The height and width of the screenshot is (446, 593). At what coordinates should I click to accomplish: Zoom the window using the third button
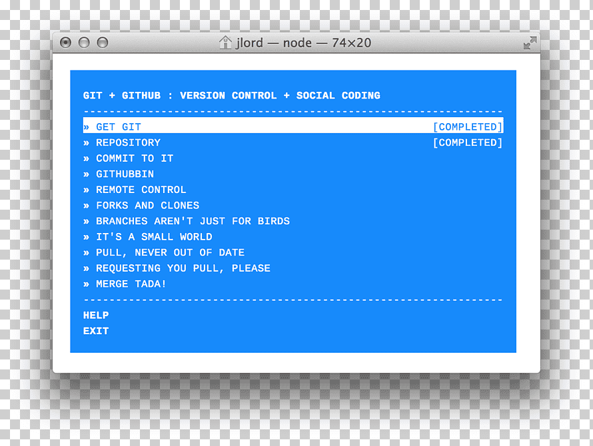click(x=103, y=43)
